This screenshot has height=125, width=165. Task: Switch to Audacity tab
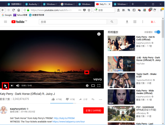[33, 4]
